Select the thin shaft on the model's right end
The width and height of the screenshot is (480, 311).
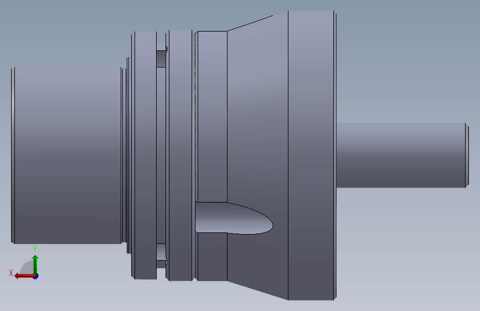pyautogui.click(x=401, y=155)
